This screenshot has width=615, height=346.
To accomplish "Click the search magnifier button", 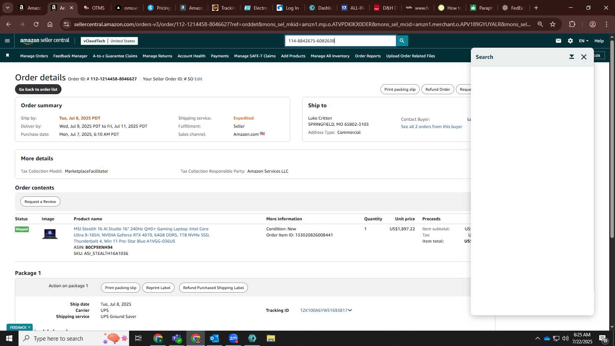I will pos(402,41).
